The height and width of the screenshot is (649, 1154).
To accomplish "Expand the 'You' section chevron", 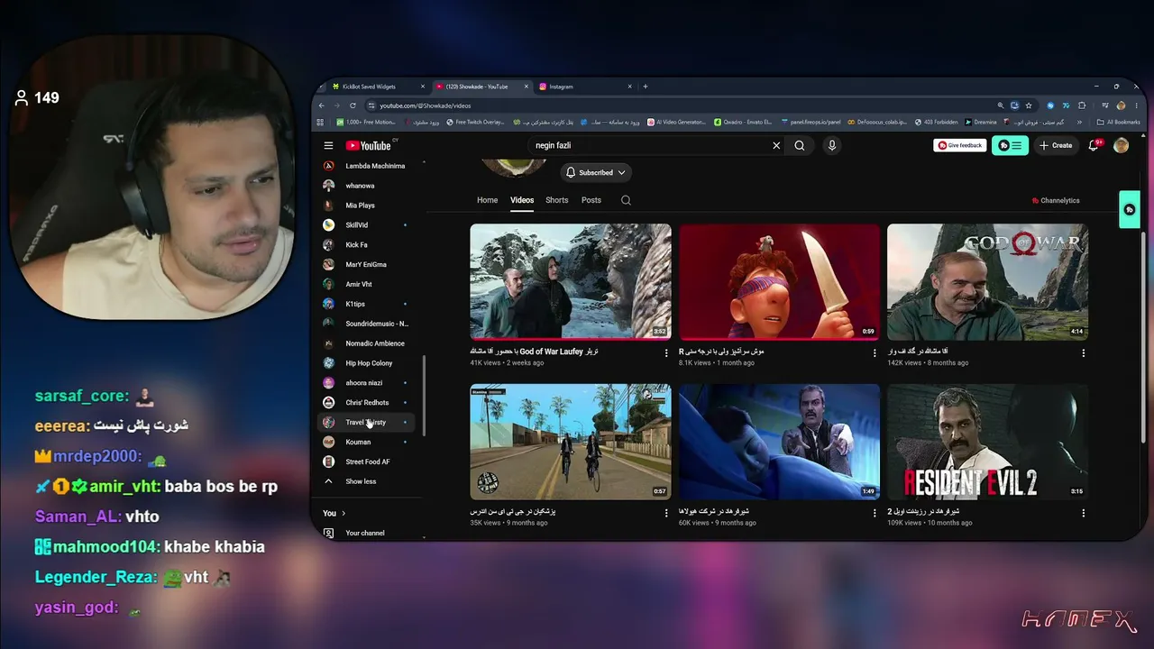I will pyautogui.click(x=343, y=514).
